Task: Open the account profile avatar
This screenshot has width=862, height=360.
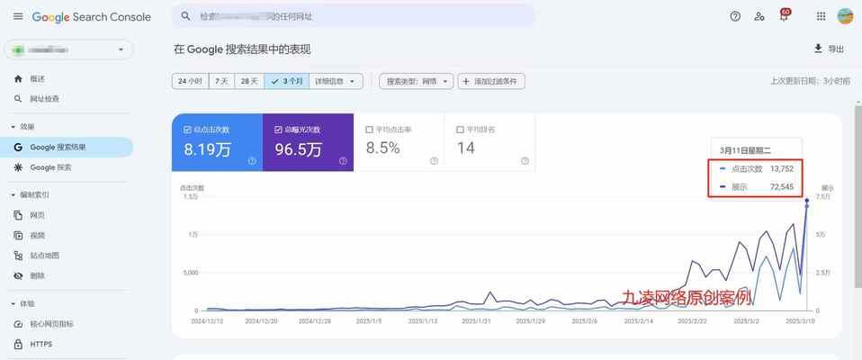Action: [845, 16]
